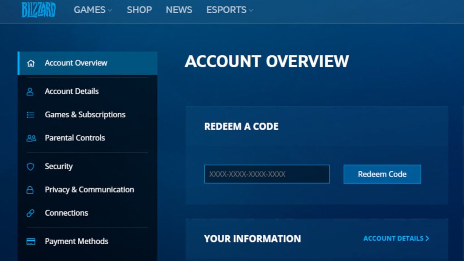The width and height of the screenshot is (464, 261).
Task: Switch to the SHOP menu item
Action: (139, 10)
